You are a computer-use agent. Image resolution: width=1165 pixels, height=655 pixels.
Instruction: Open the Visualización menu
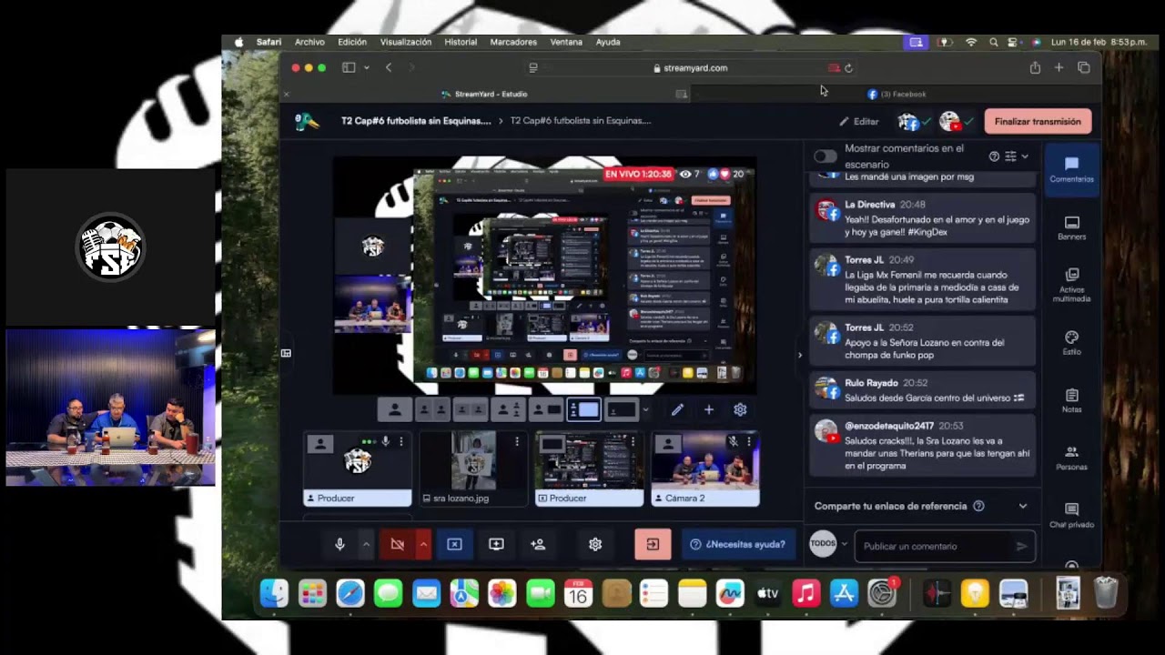(x=406, y=42)
